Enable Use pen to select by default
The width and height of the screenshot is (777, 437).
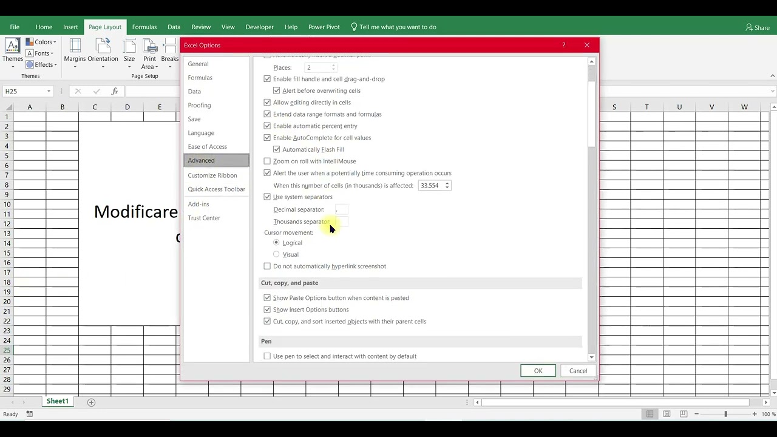267,356
